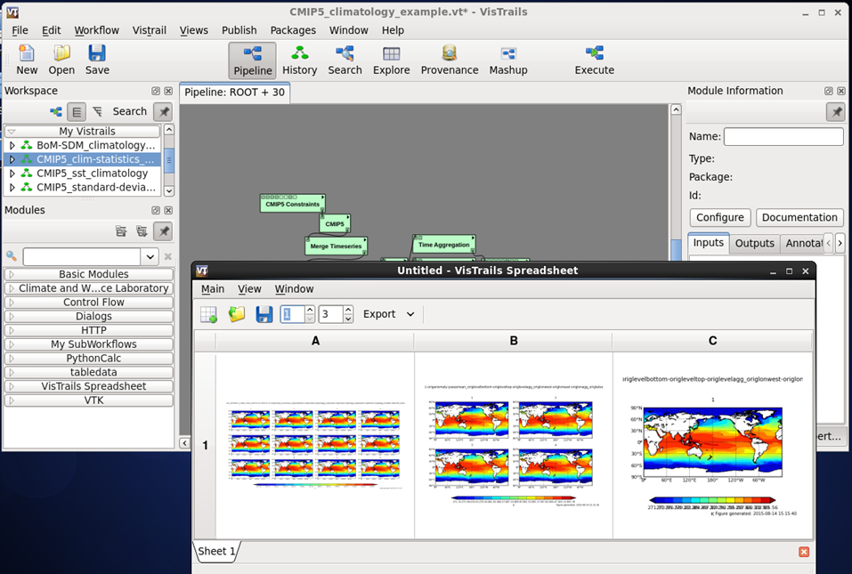The image size is (852, 574).
Task: Open the Export dropdown
Action: coord(389,314)
